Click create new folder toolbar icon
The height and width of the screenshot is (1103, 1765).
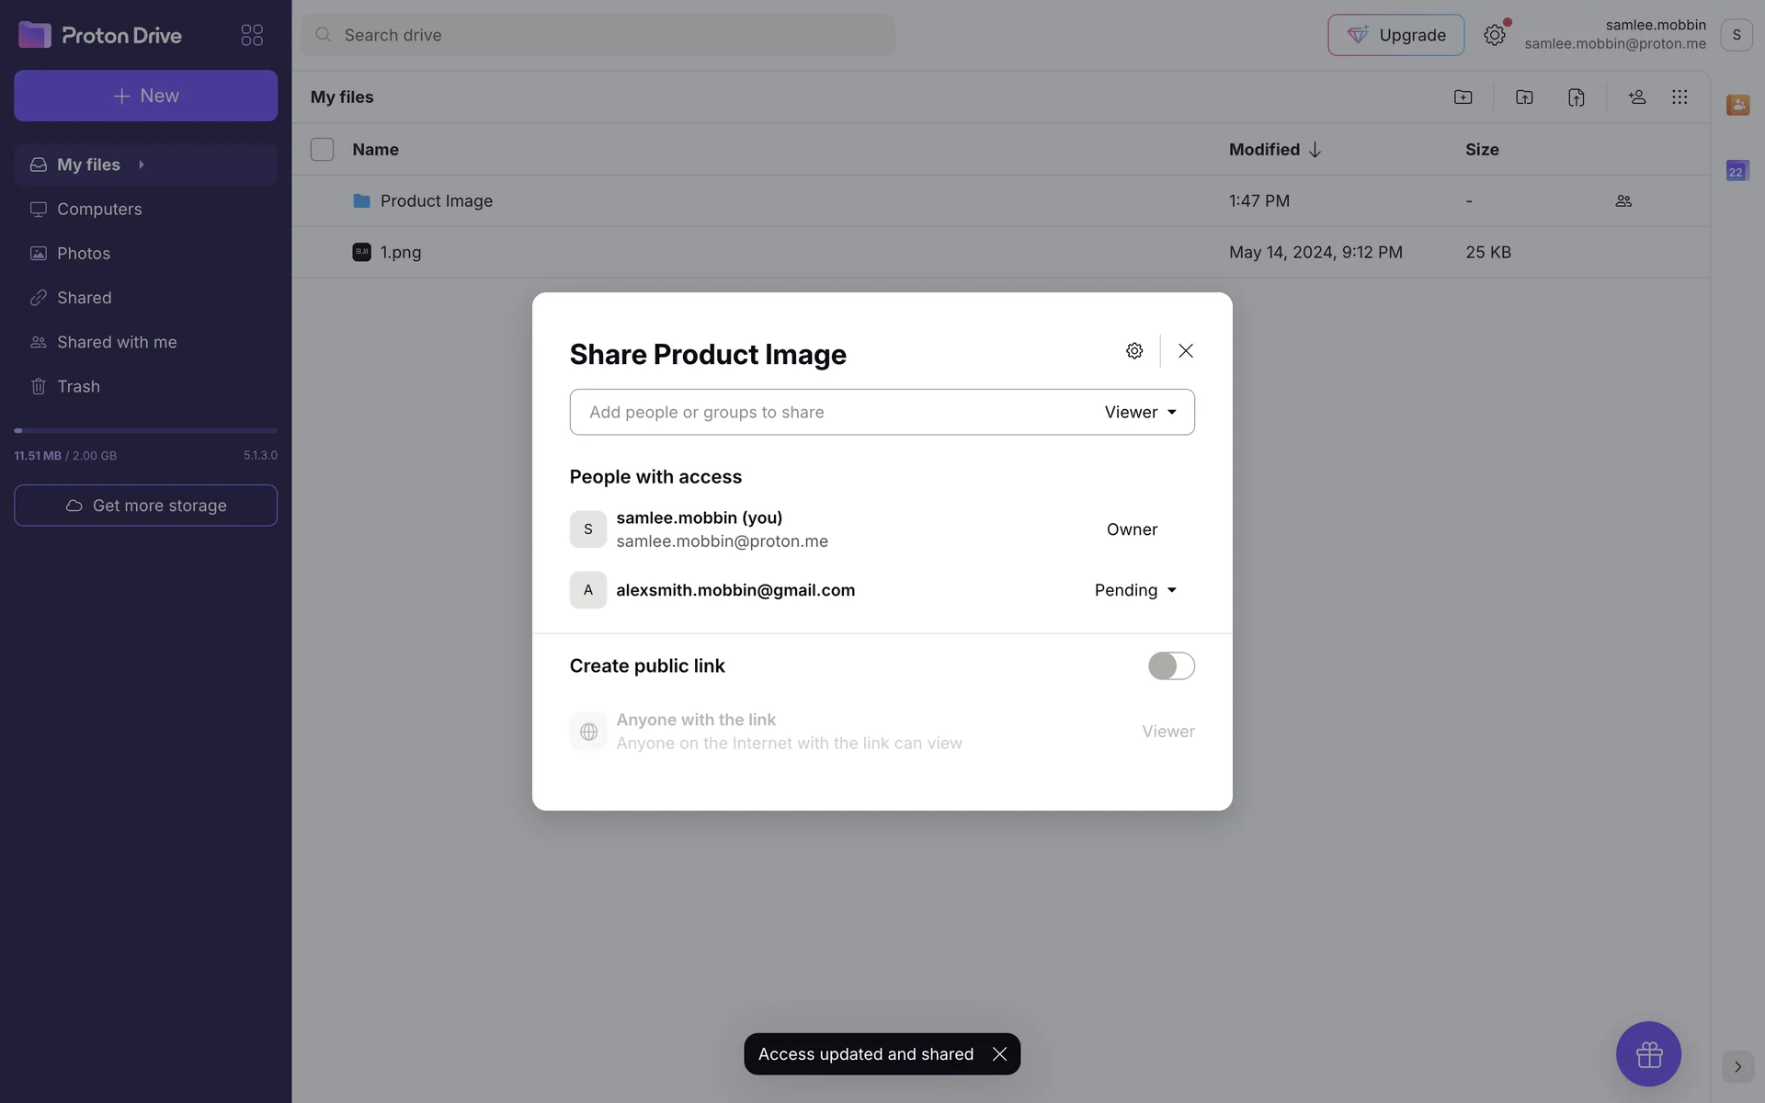1463,97
